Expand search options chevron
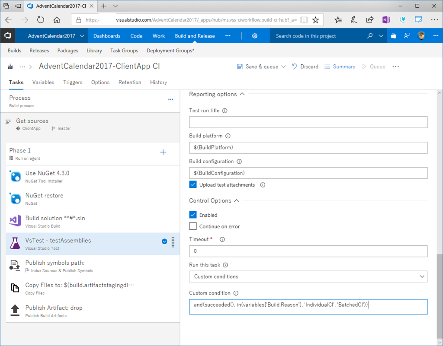443x346 pixels. tap(381, 36)
